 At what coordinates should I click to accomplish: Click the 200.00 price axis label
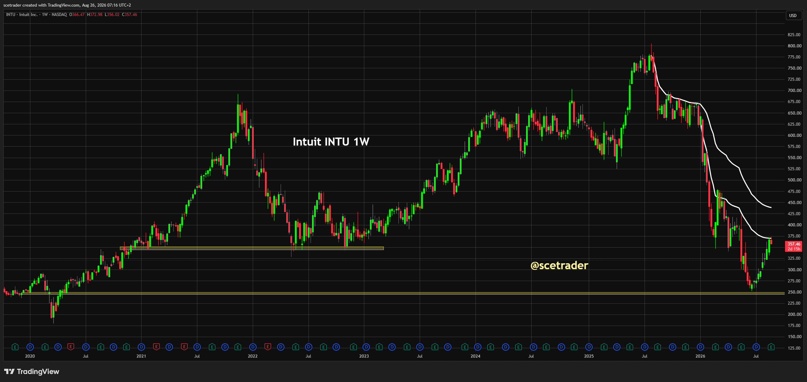[794, 314]
